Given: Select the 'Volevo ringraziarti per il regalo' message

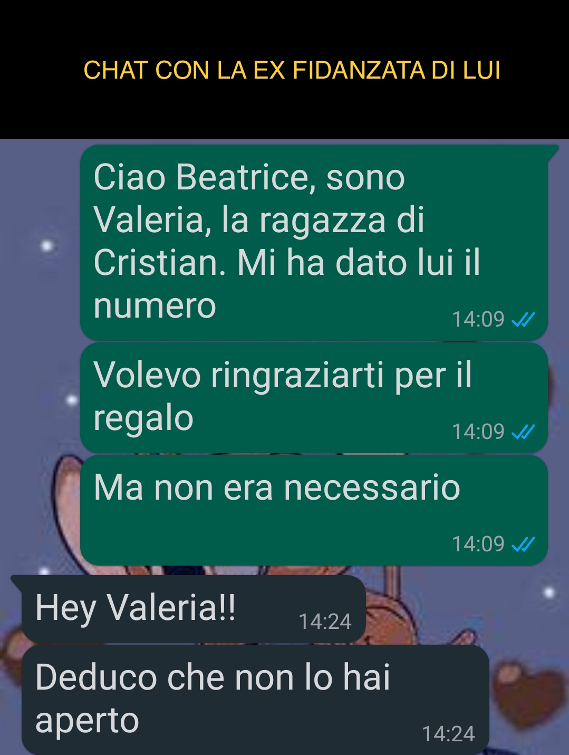Looking at the screenshot, I should (314, 398).
